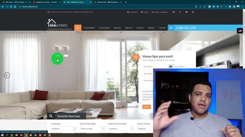Open the Estado da propriedade dropdown
Screen dimensions: 245x137
coord(121,129)
